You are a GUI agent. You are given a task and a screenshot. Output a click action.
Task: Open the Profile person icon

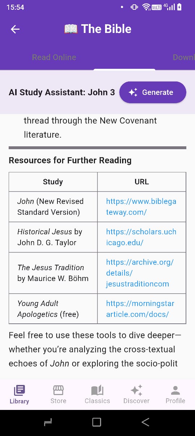(175, 390)
